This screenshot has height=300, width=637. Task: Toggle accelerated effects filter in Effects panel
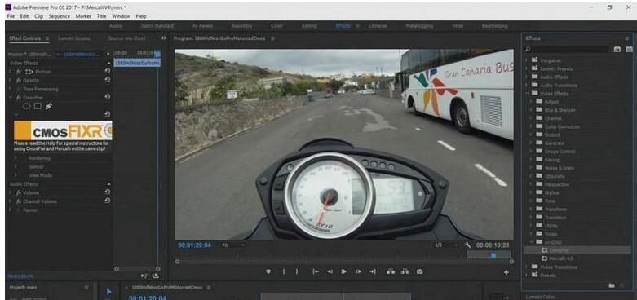[617, 49]
